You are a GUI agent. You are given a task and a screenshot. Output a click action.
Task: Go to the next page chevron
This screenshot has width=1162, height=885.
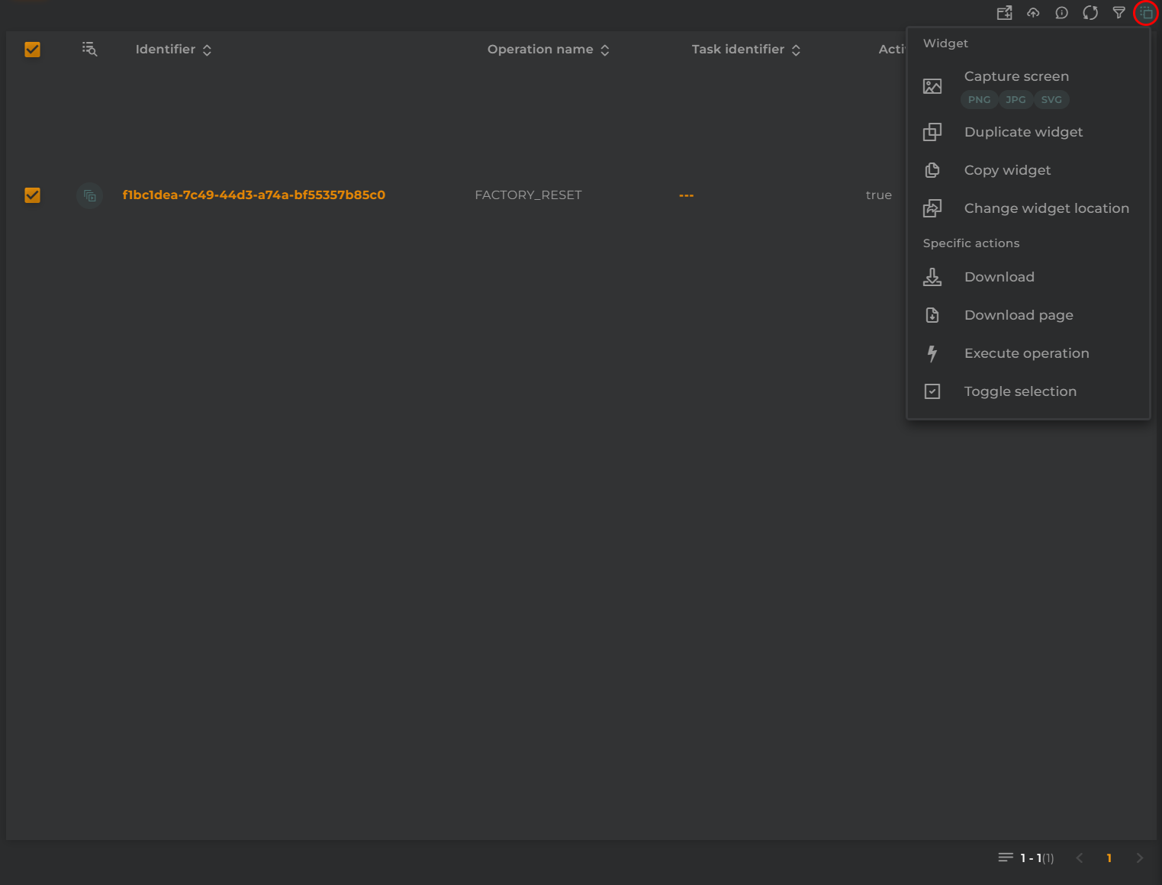pyautogui.click(x=1139, y=858)
